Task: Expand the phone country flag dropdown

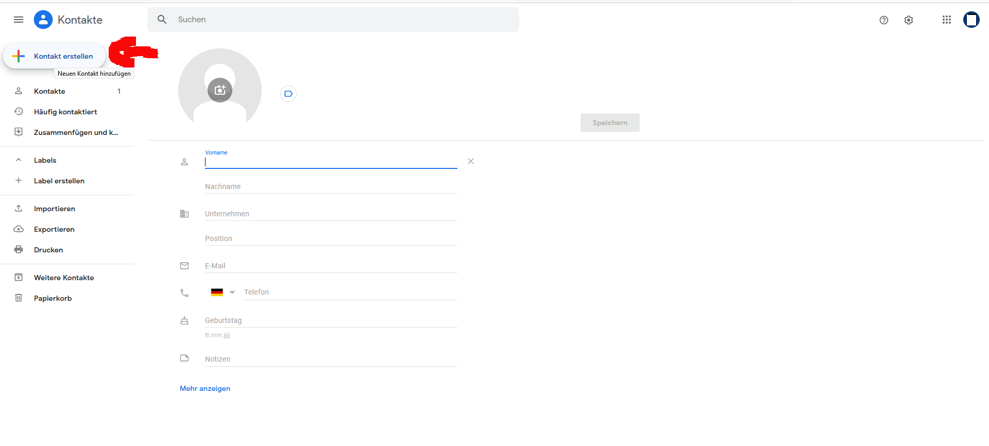Action: 223,292
